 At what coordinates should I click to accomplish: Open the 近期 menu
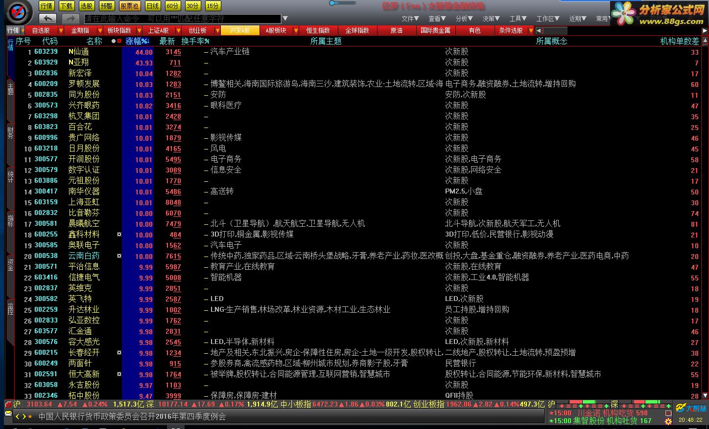[x=578, y=19]
